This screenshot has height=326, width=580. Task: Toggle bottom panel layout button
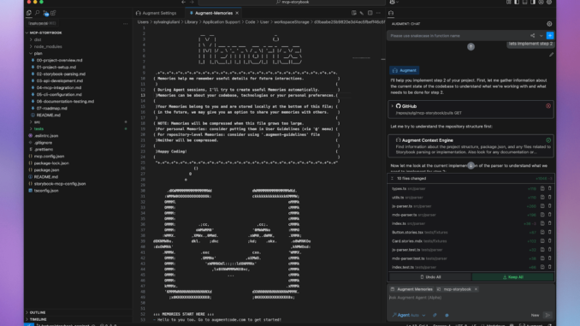tap(525, 3)
